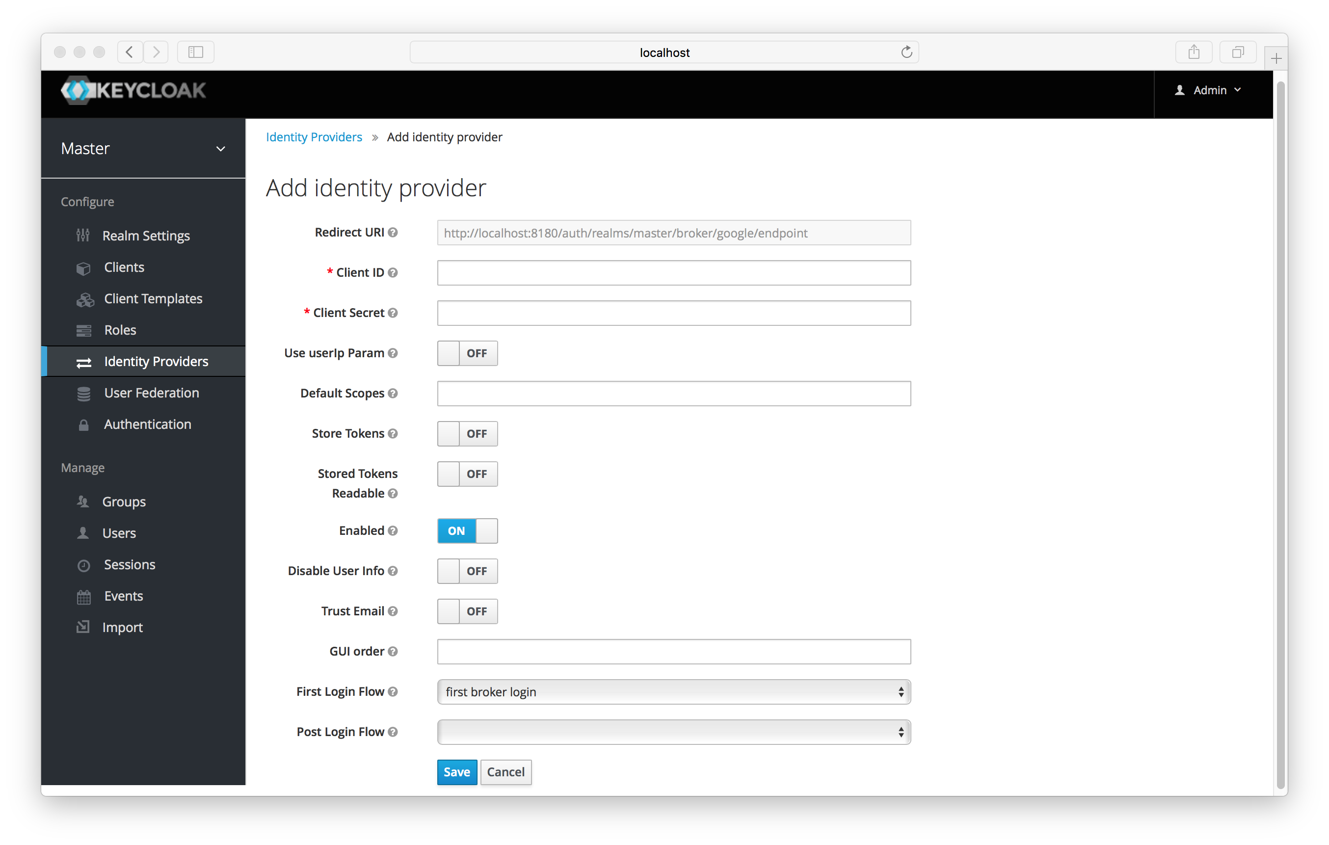The height and width of the screenshot is (845, 1329).
Task: Open Groups management section
Action: click(x=124, y=501)
